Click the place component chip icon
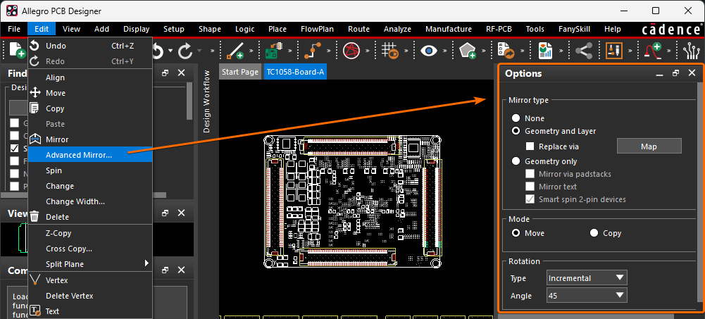This screenshot has height=319, width=705. [272, 51]
